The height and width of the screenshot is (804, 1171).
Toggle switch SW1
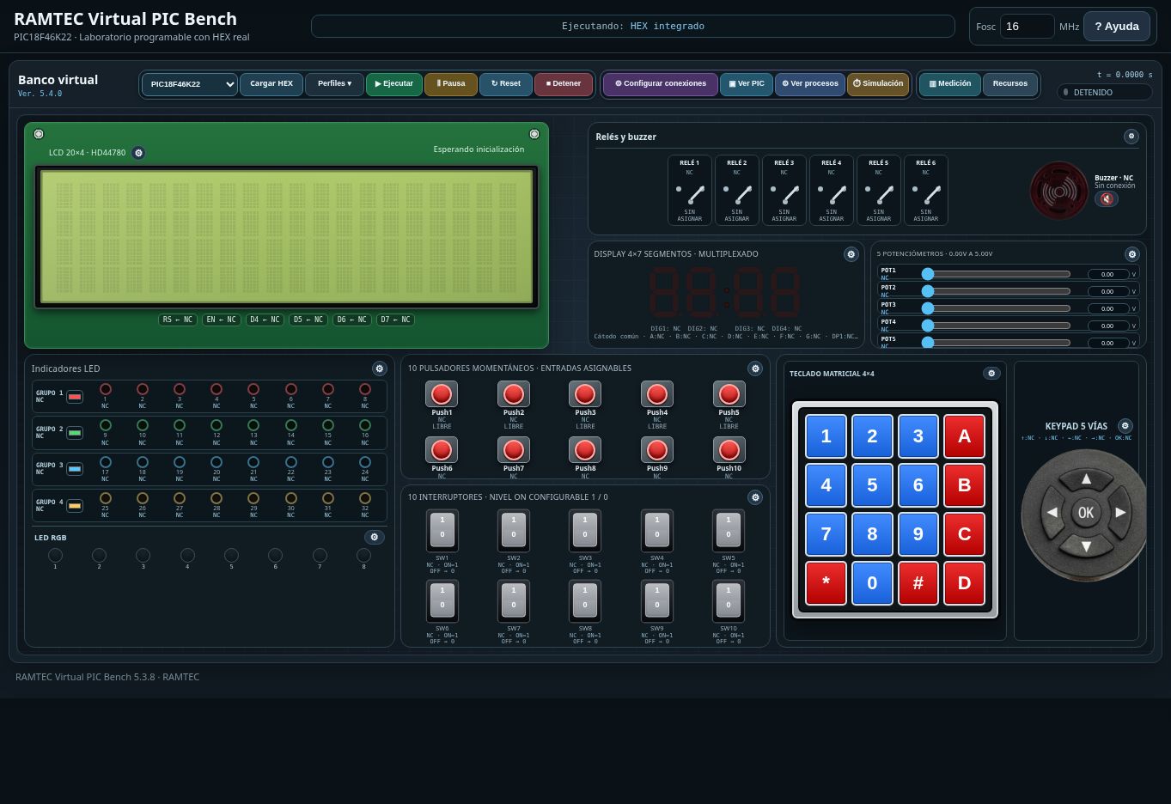tap(442, 531)
